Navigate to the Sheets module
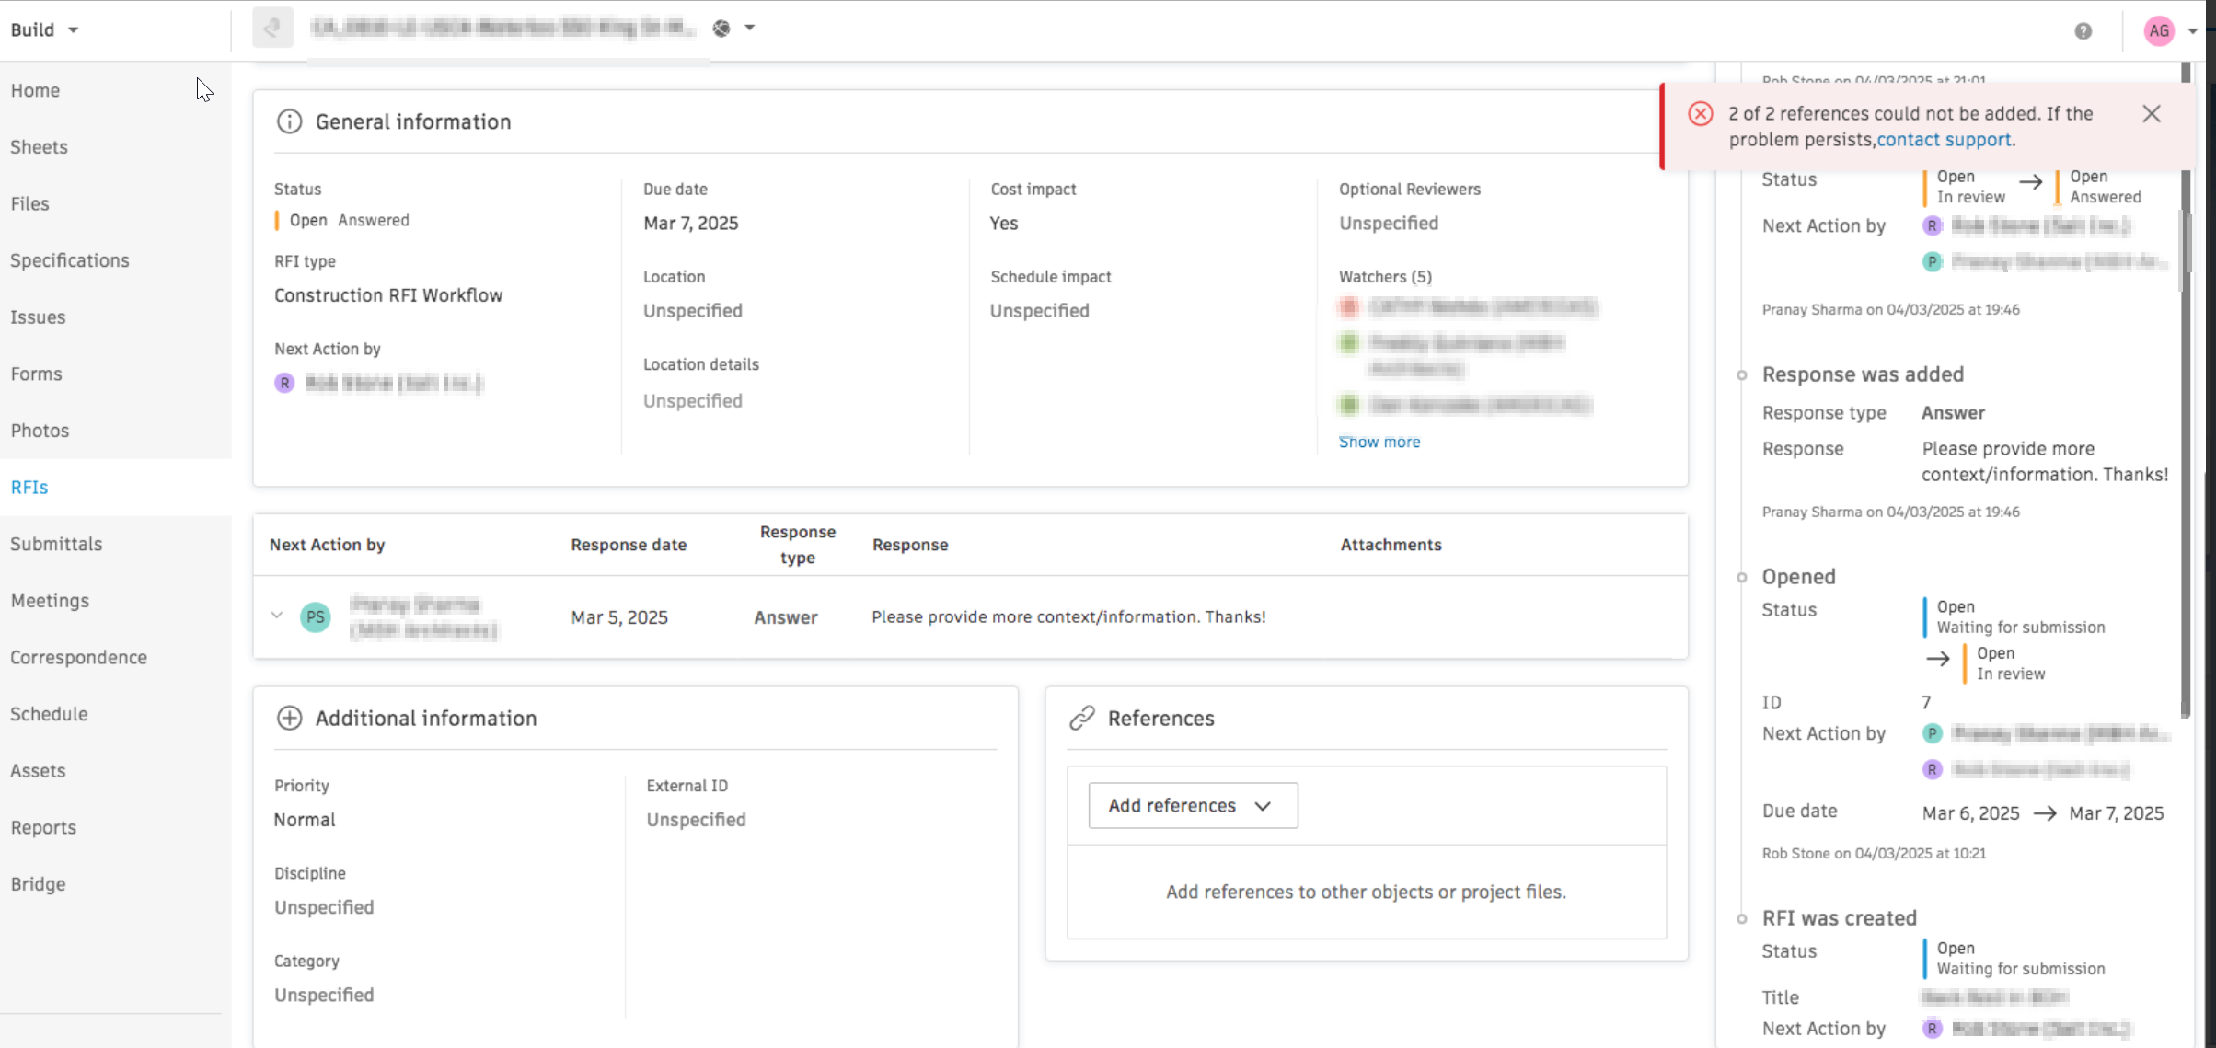 [39, 147]
